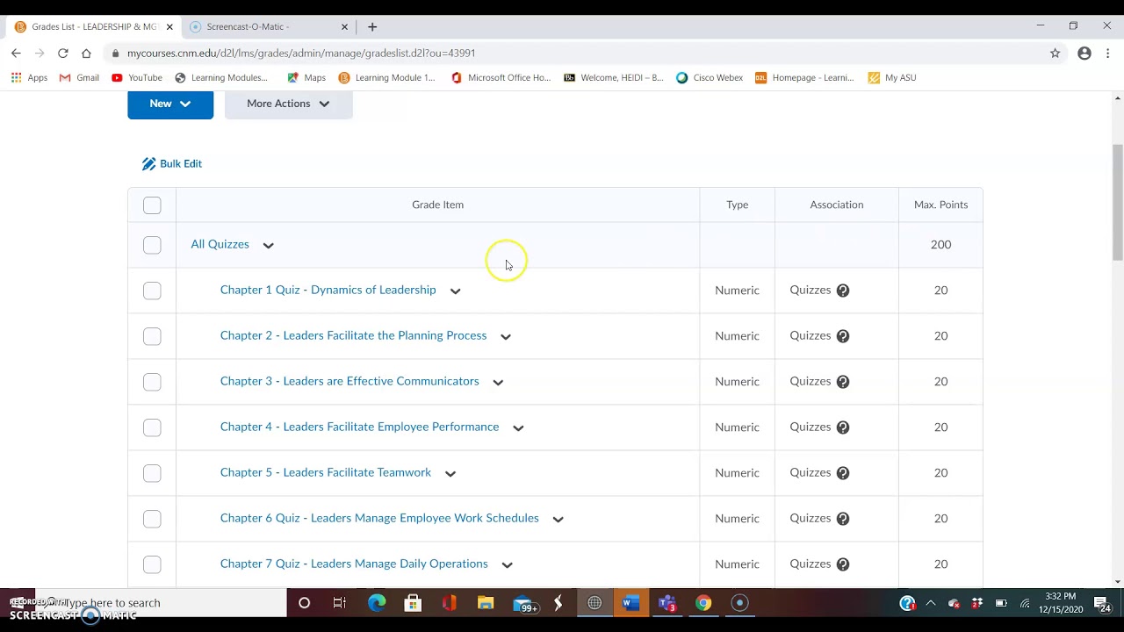Expand the All Quizzes context menu chevron
Screen dimensions: 1124x632
pos(268,246)
